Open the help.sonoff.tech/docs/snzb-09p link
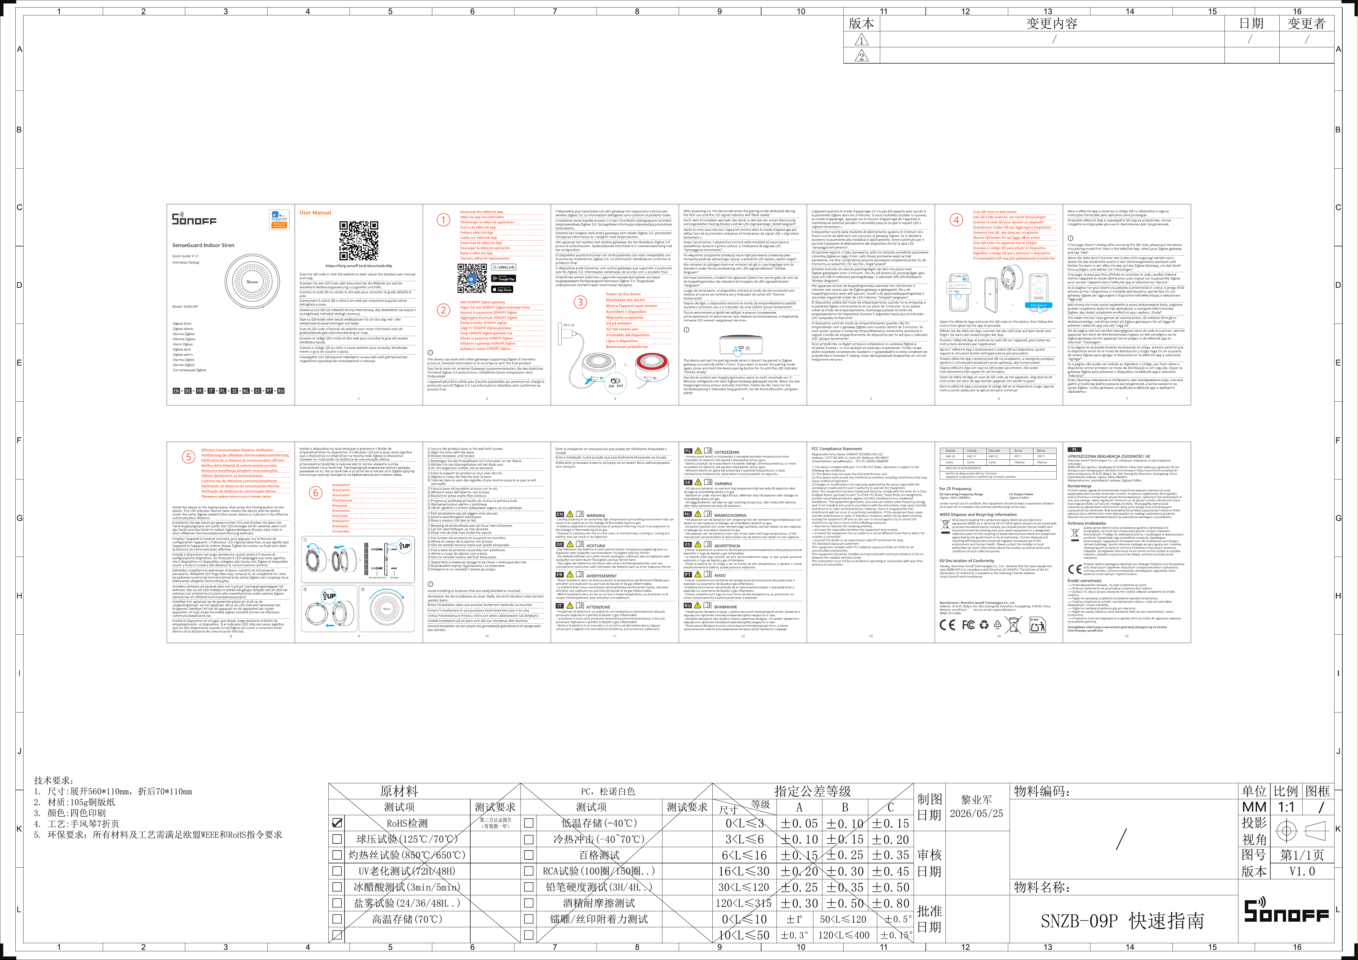Viewport: 1358px width, 960px height. point(359,266)
